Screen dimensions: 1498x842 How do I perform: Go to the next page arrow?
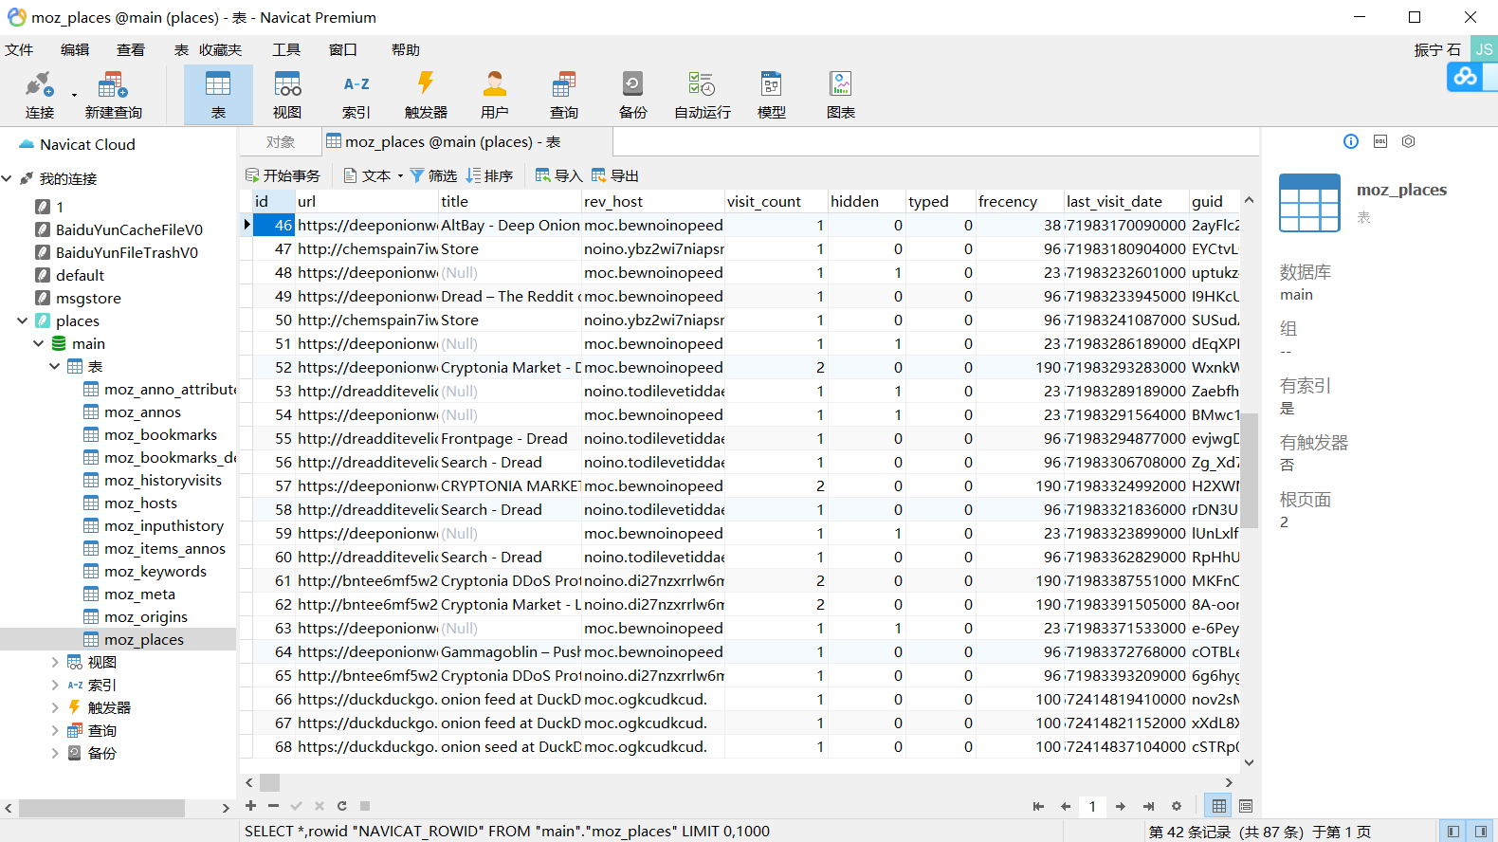tap(1121, 806)
